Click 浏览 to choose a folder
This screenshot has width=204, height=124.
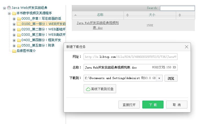(171, 78)
